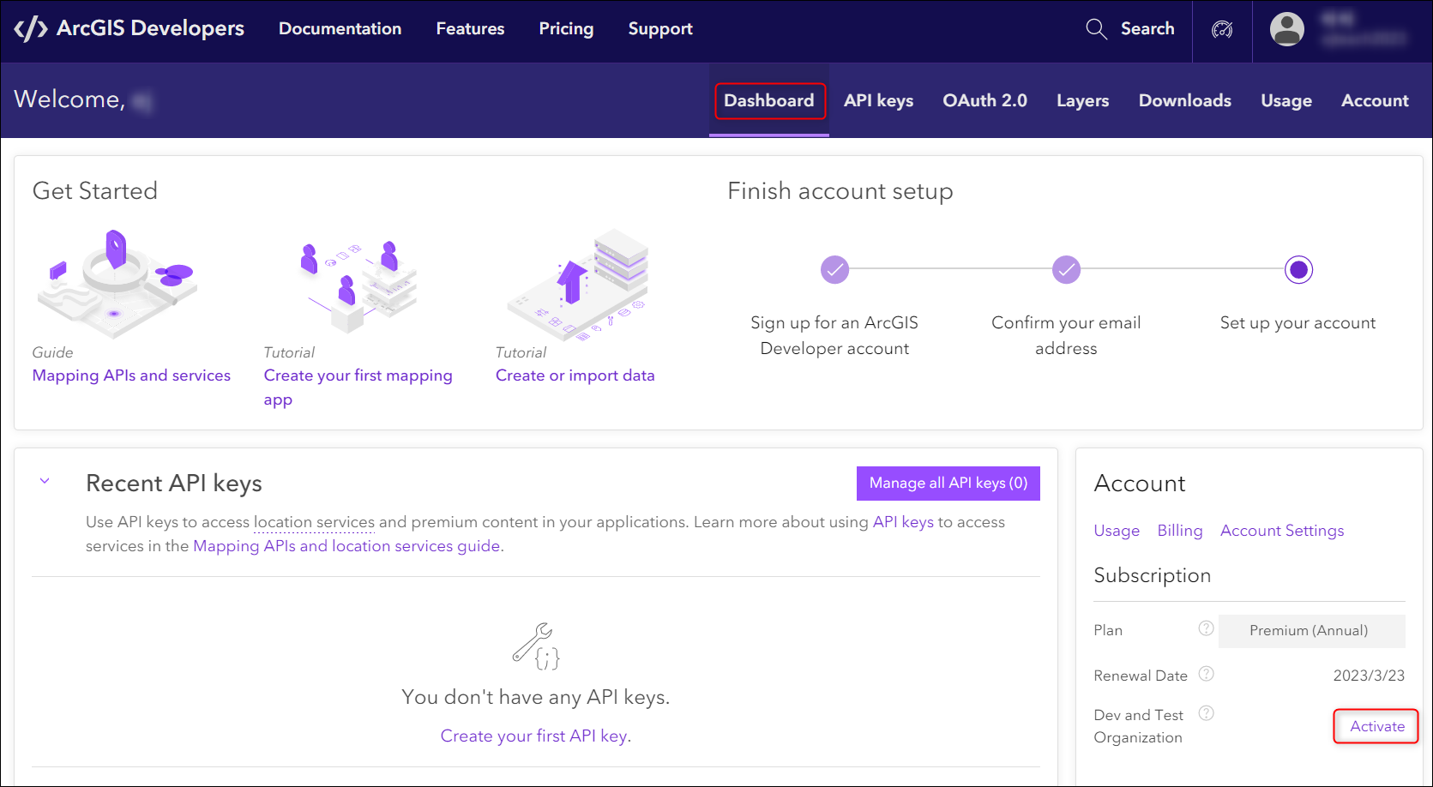
Task: Go to the Downloads tab
Action: 1184,100
